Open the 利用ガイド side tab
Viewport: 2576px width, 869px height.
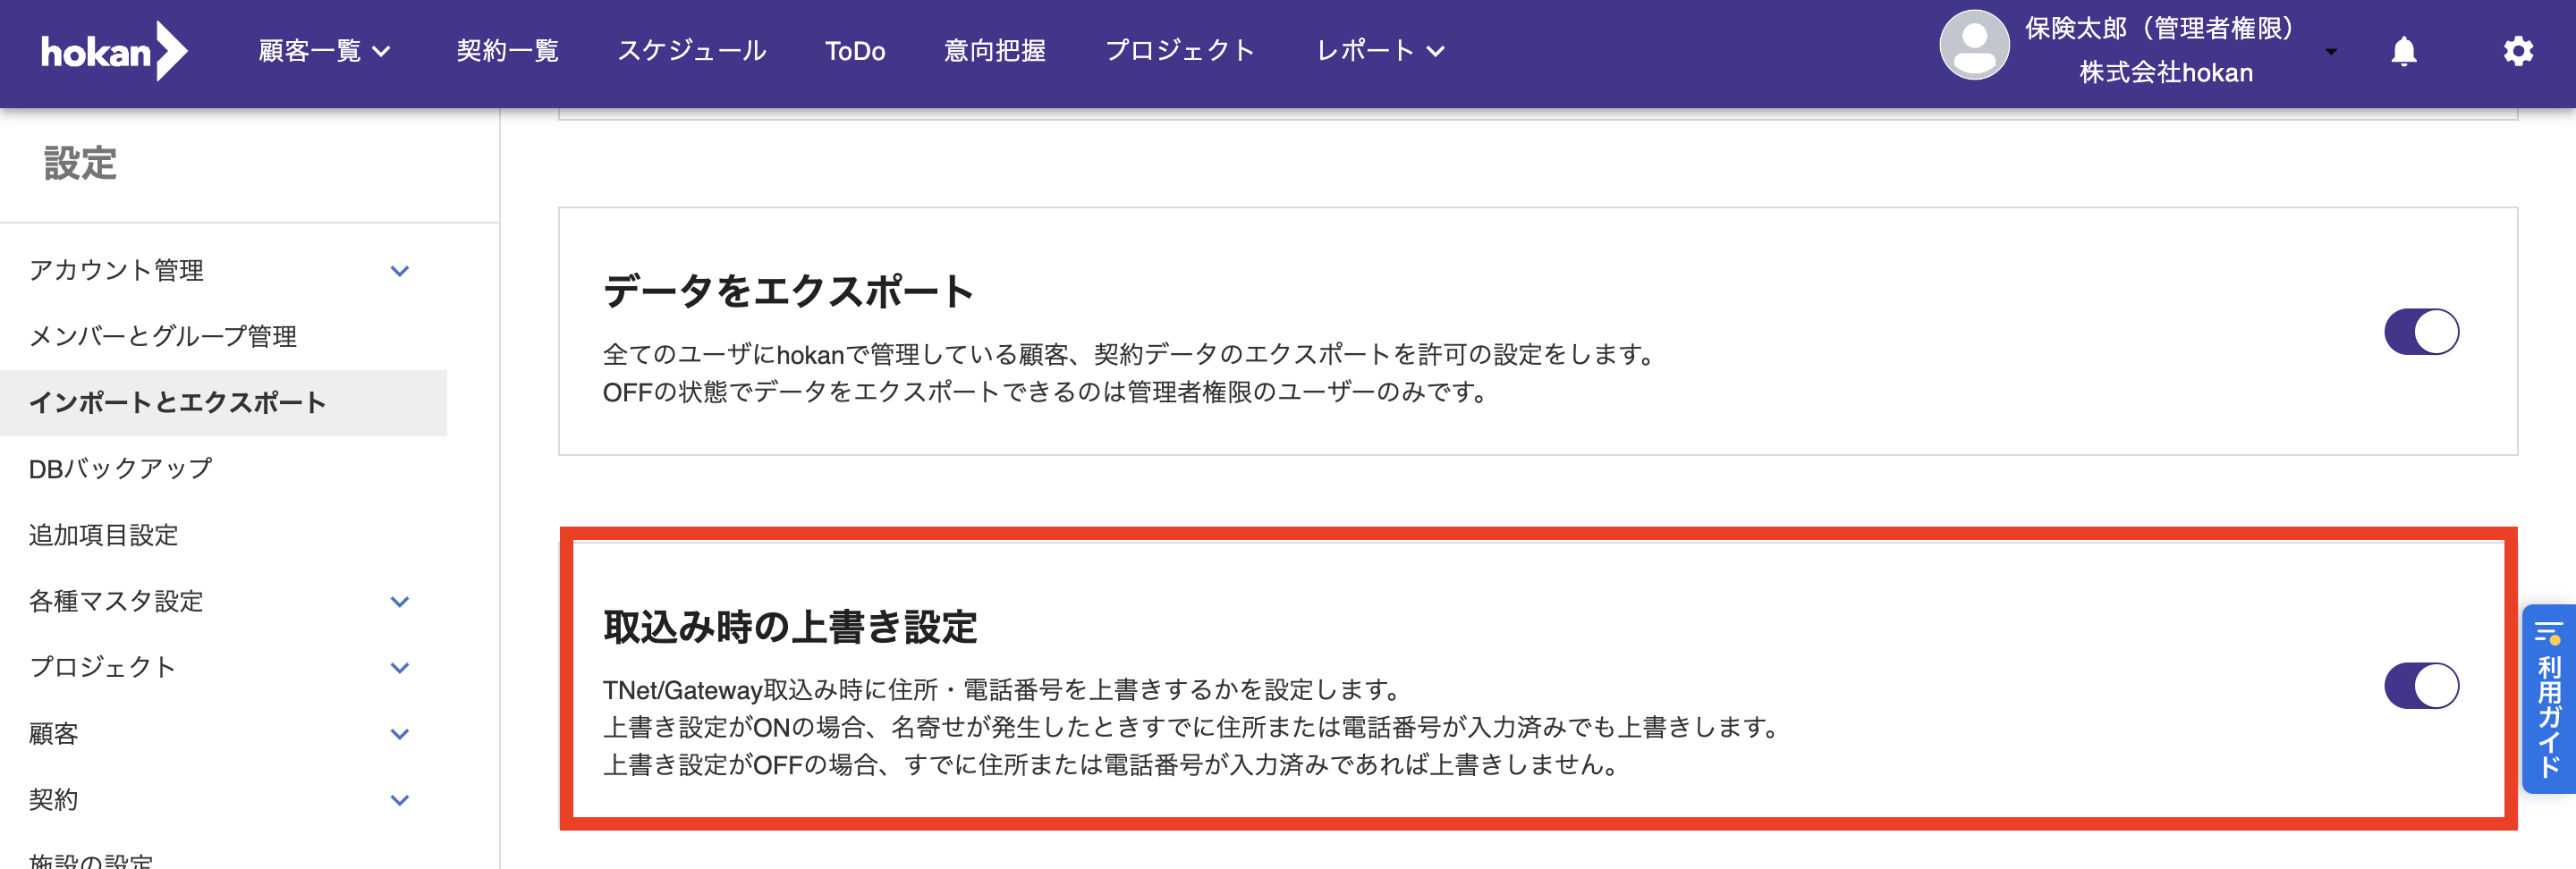pyautogui.click(x=2549, y=699)
